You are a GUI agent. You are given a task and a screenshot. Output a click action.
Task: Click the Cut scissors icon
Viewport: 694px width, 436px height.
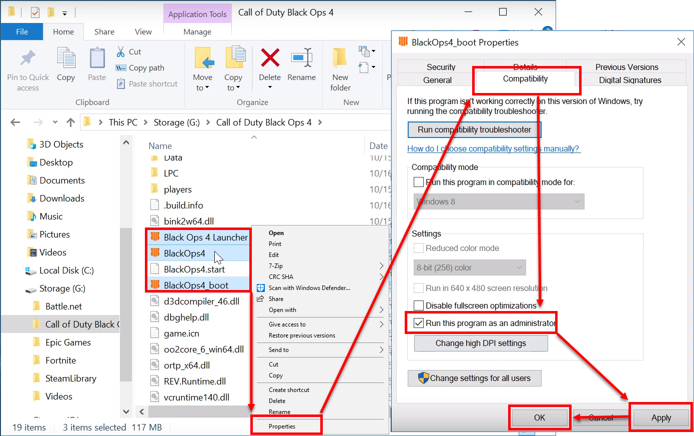[x=121, y=51]
